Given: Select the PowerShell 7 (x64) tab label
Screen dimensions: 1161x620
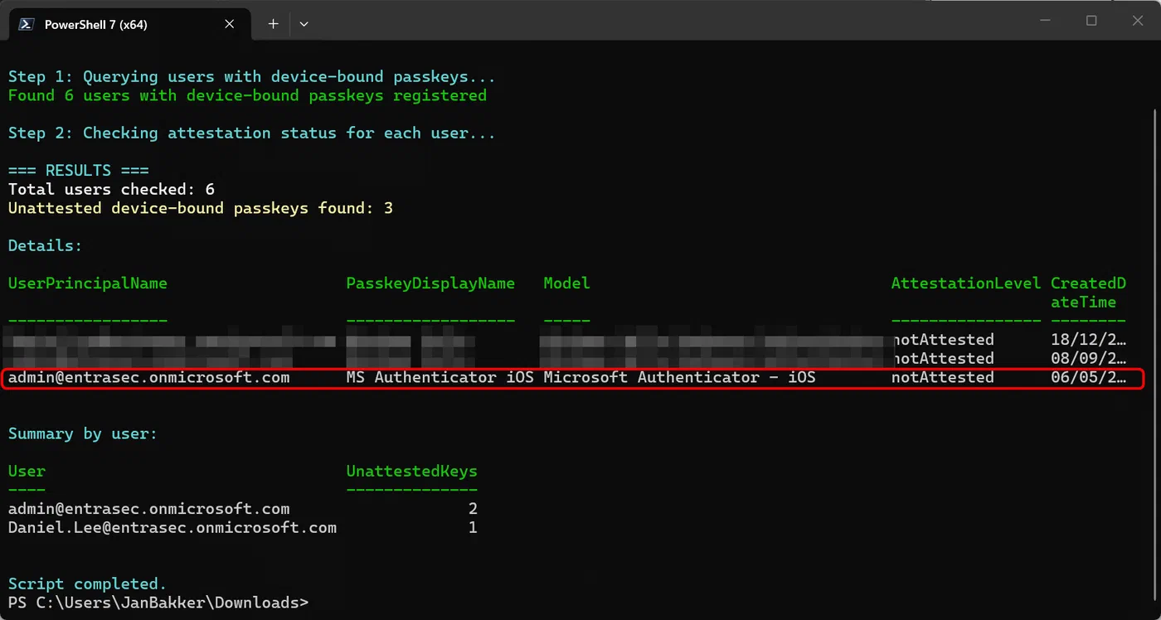Looking at the screenshot, I should 96,24.
